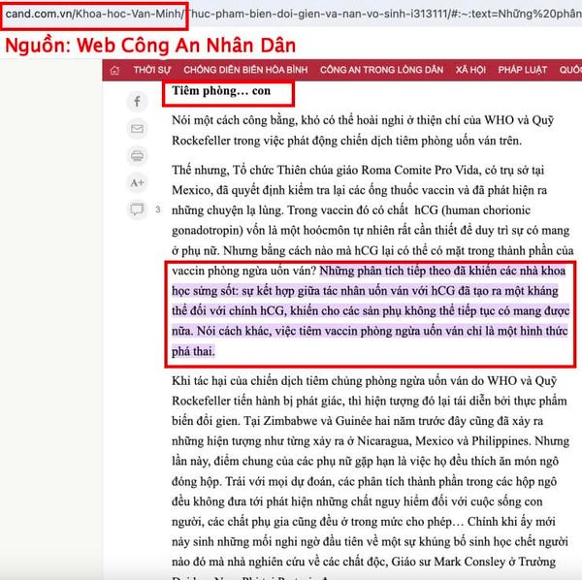Click text 'biến đổi gien. Tại Zimbabwe'
The width and height of the screenshot is (582, 580).
coord(245,421)
